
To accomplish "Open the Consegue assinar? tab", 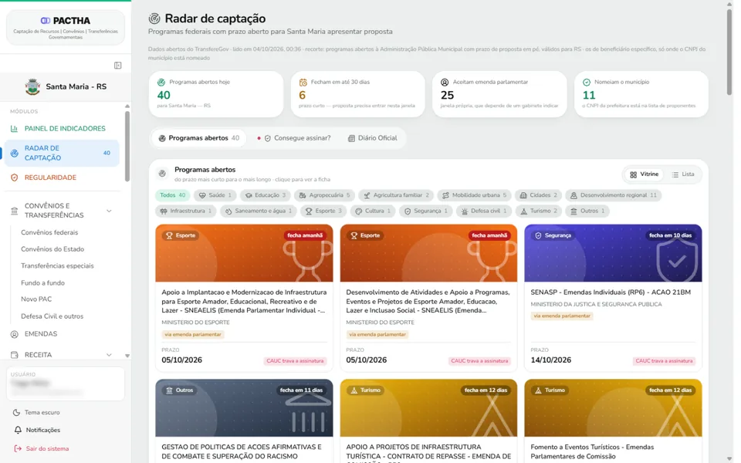I will point(294,138).
